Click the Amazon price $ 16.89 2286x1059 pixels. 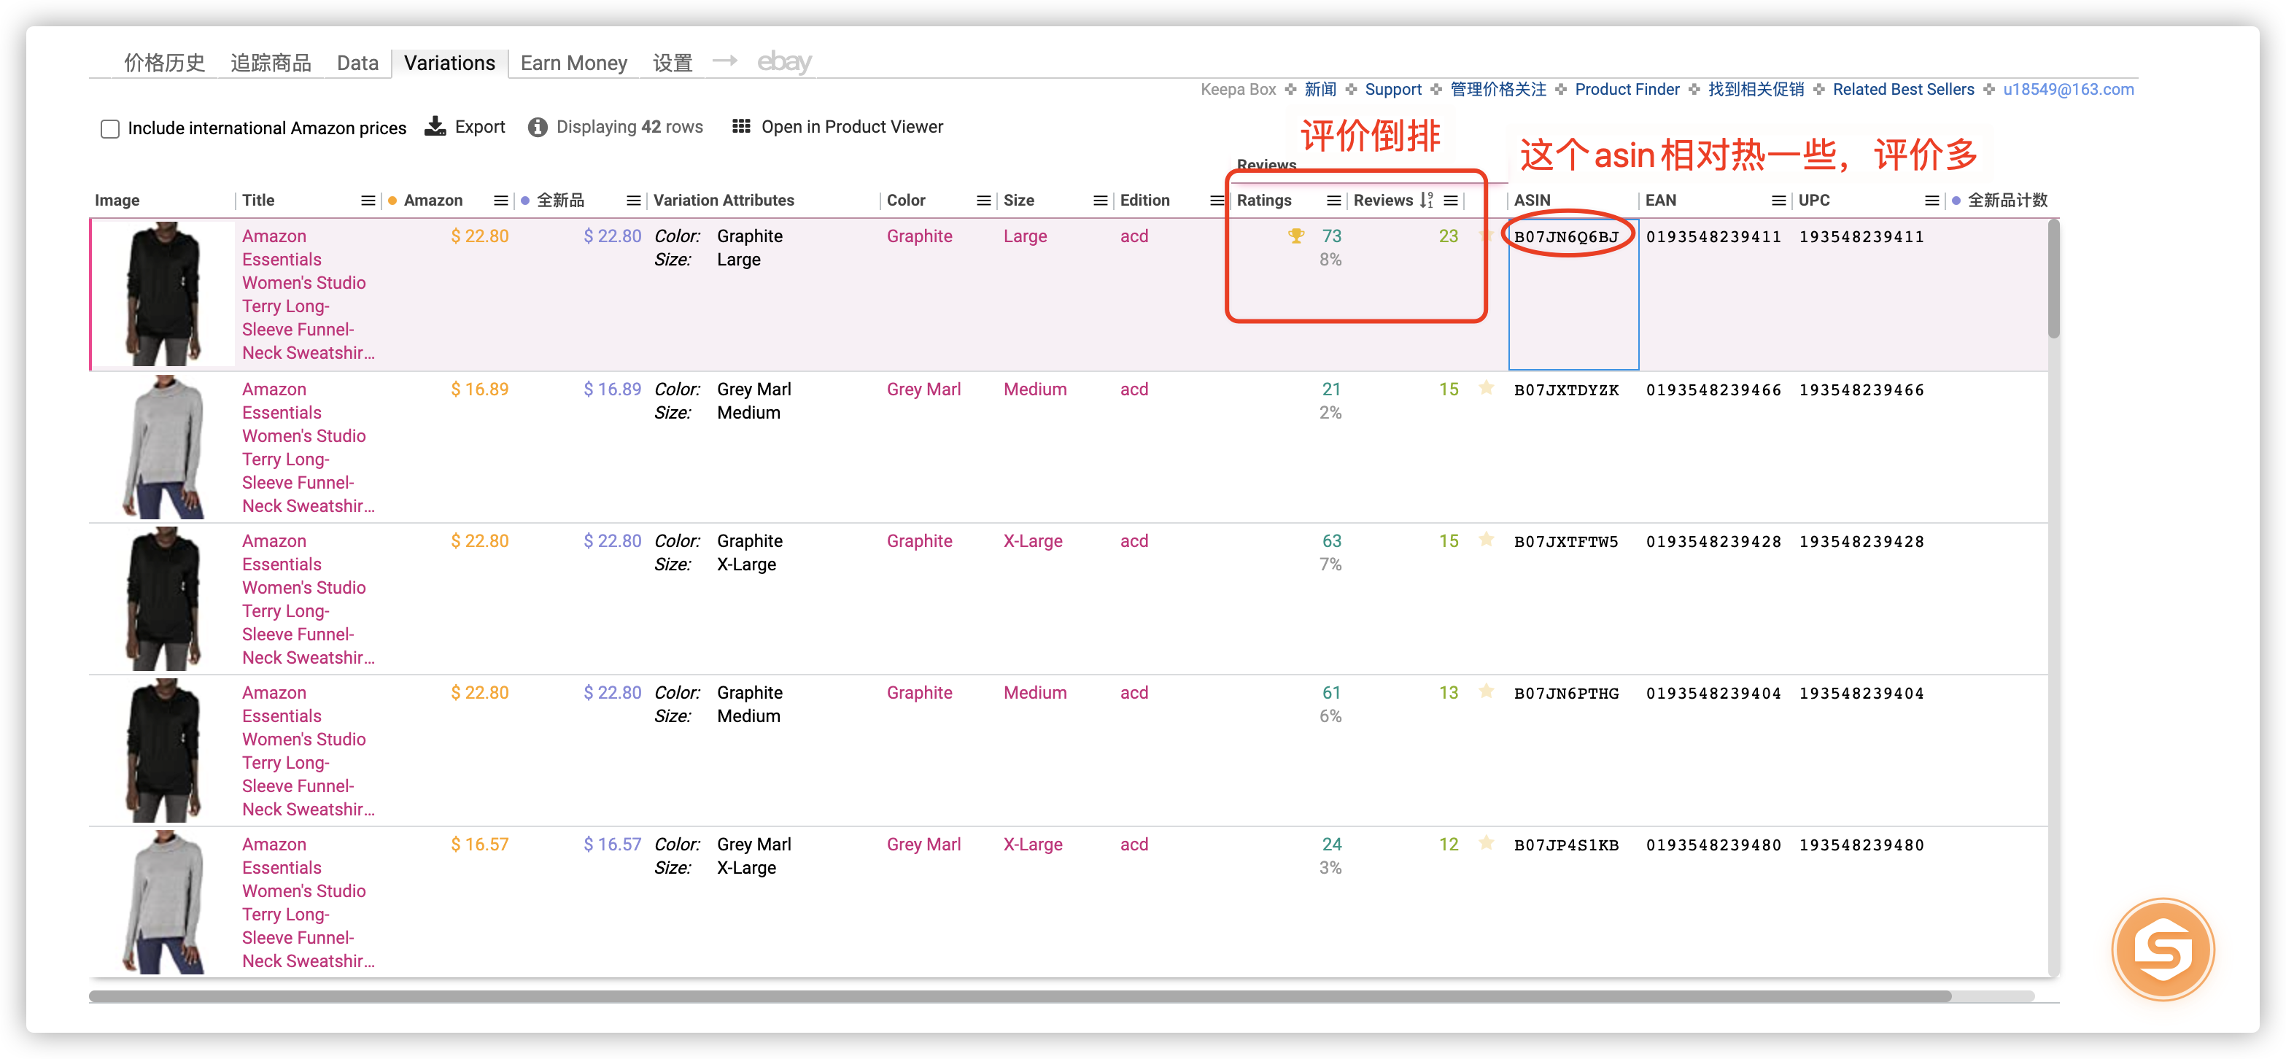click(480, 389)
